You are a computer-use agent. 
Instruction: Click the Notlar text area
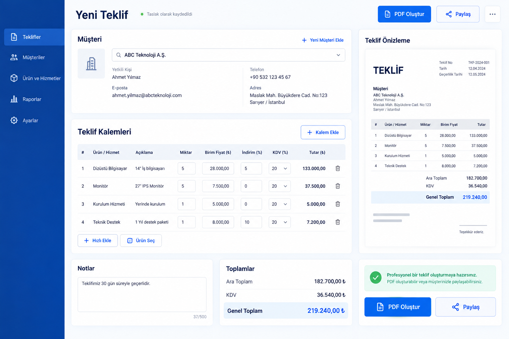tap(142, 295)
